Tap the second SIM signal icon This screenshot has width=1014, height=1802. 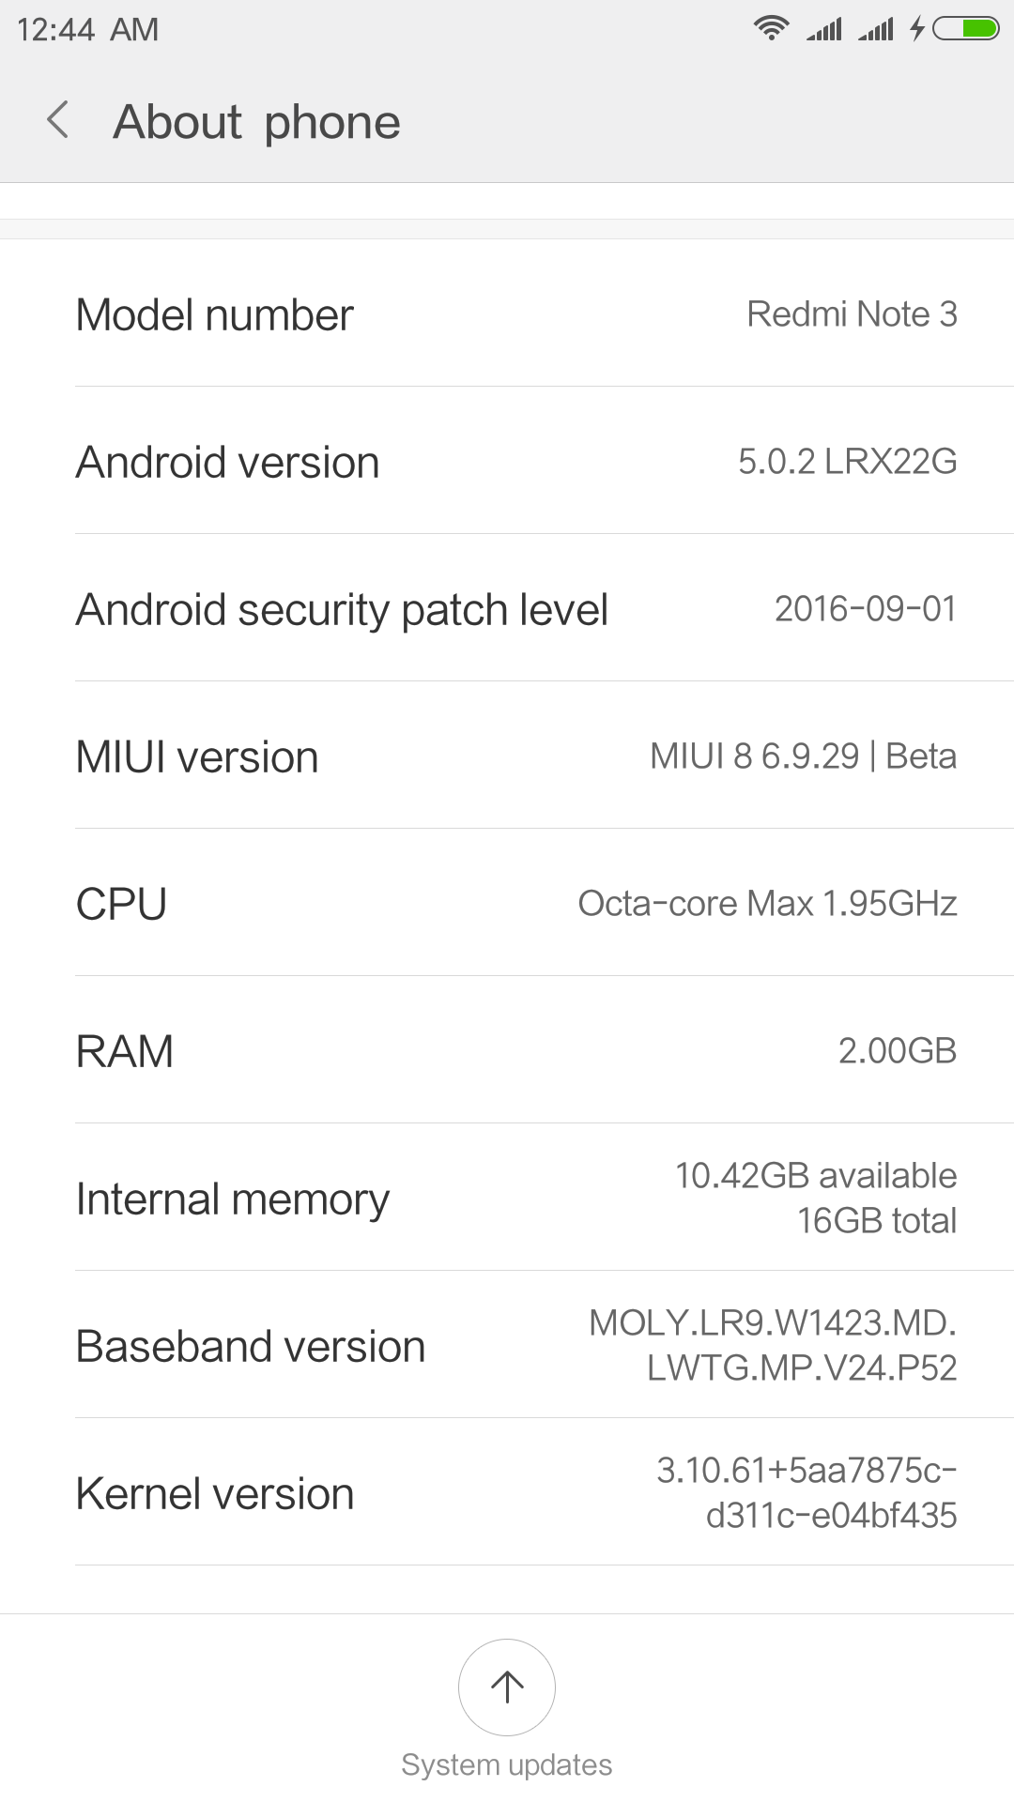(x=876, y=29)
